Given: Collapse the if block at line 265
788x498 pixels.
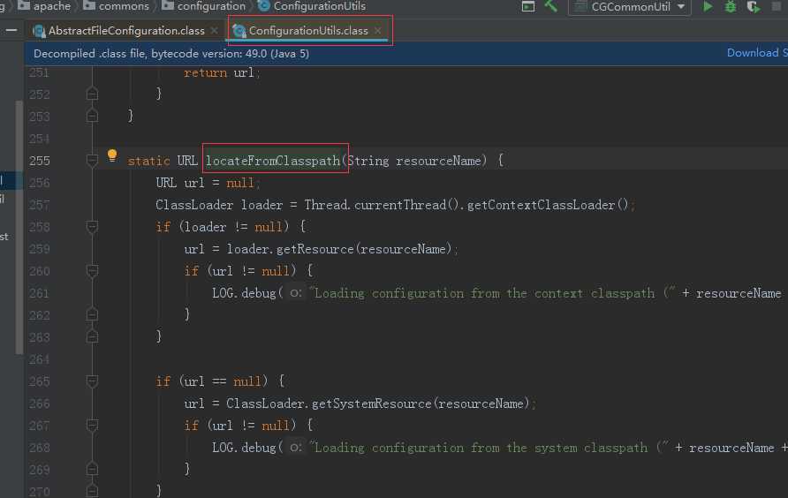Looking at the screenshot, I should pos(92,381).
